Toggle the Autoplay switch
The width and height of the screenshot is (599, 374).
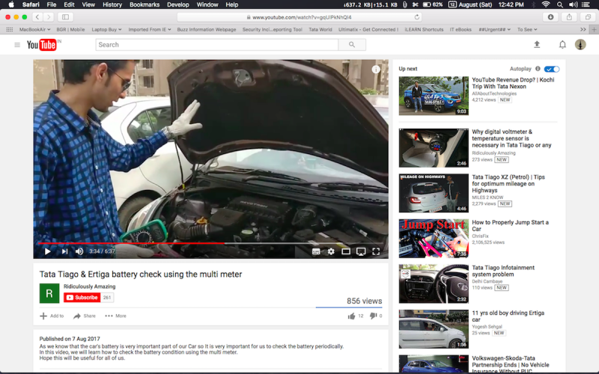click(552, 69)
